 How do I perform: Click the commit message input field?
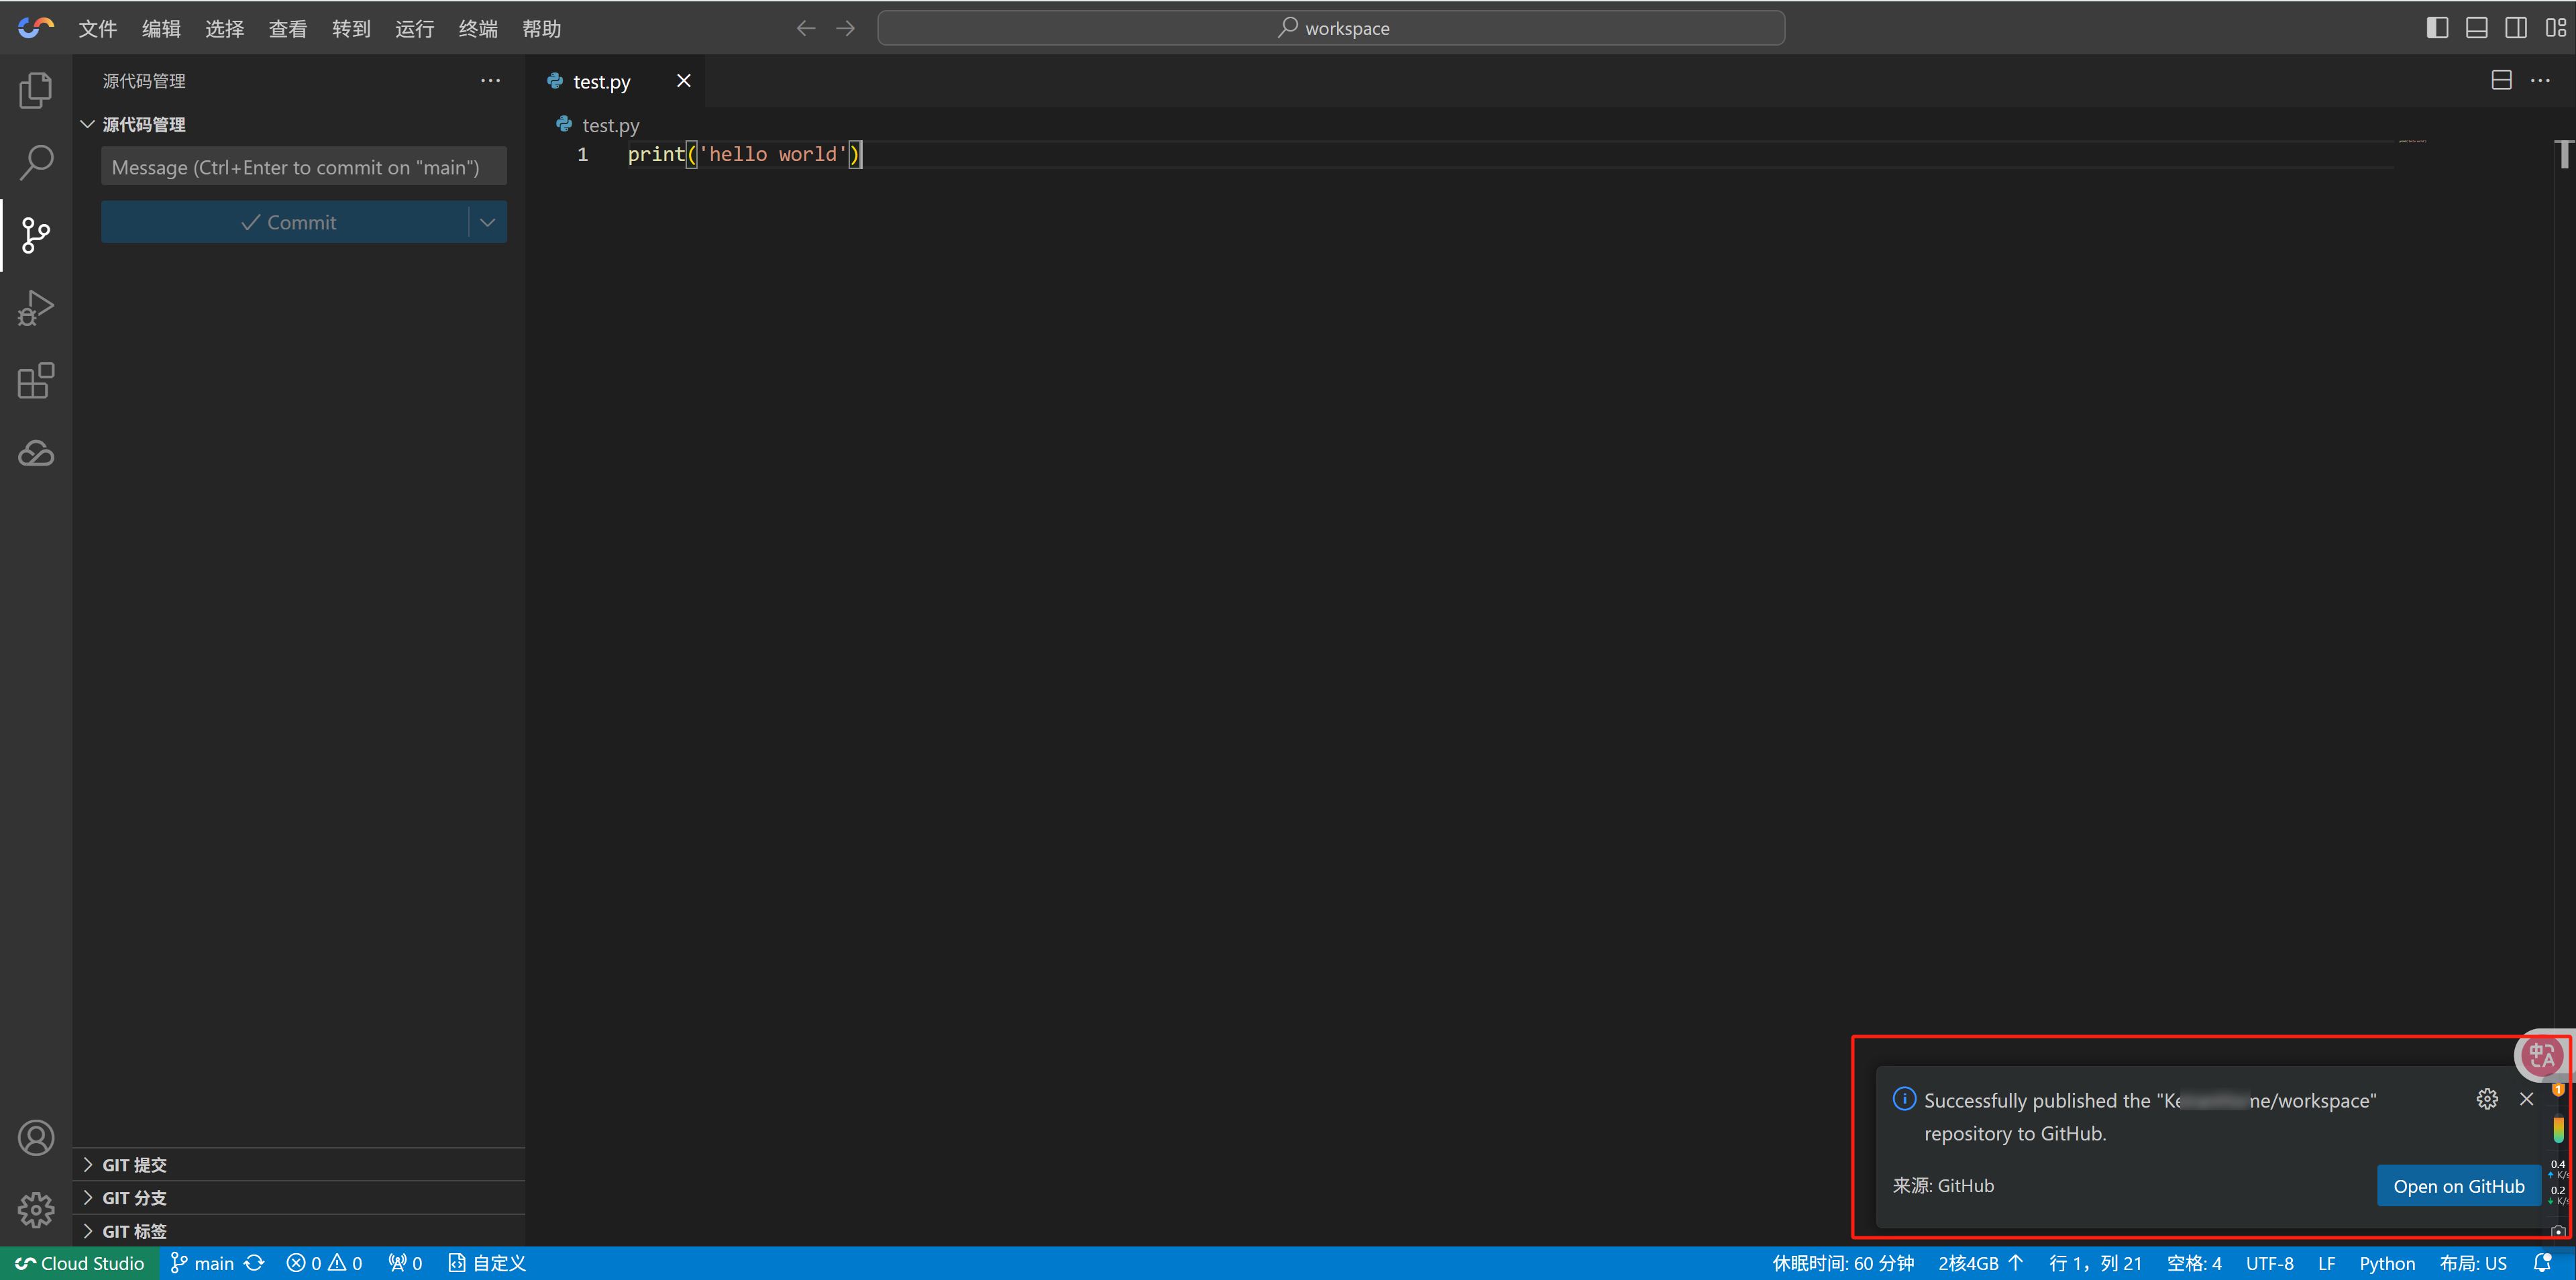click(x=303, y=167)
